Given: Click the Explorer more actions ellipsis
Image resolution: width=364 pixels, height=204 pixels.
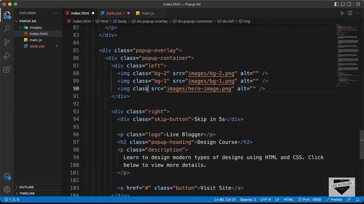Looking at the screenshot, I should pos(56,13).
